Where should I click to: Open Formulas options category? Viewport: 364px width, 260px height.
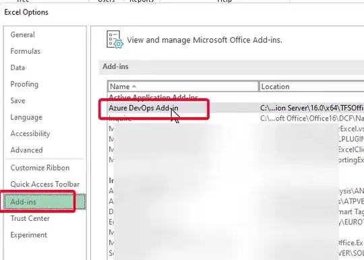(x=26, y=51)
